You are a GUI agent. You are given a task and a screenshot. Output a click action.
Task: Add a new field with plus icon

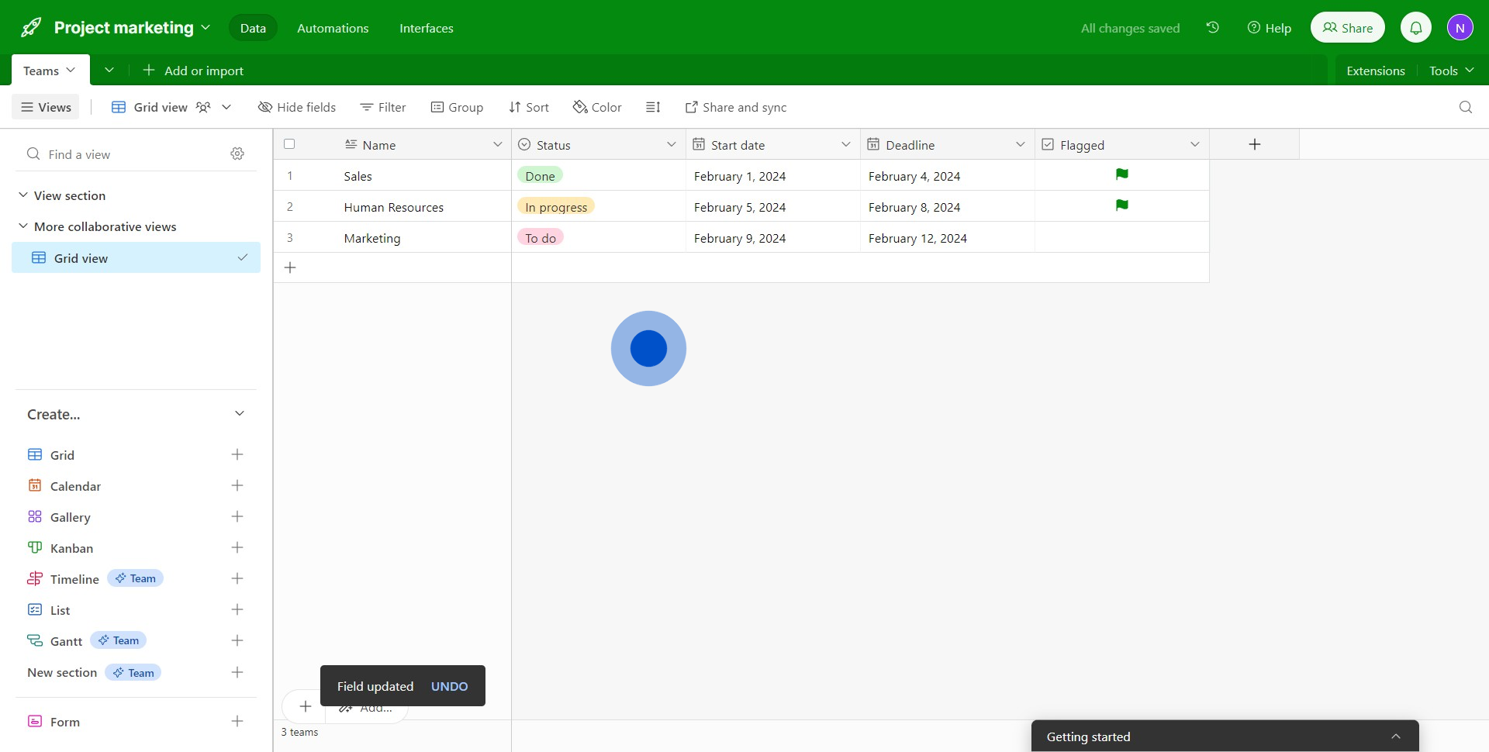point(1255,144)
